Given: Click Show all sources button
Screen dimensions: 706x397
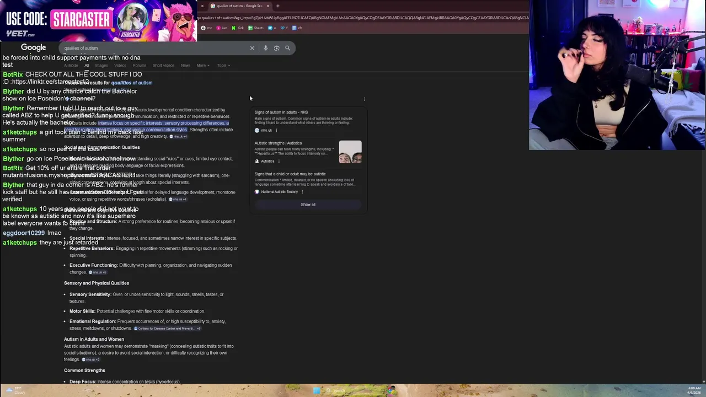Looking at the screenshot, I should [308, 205].
